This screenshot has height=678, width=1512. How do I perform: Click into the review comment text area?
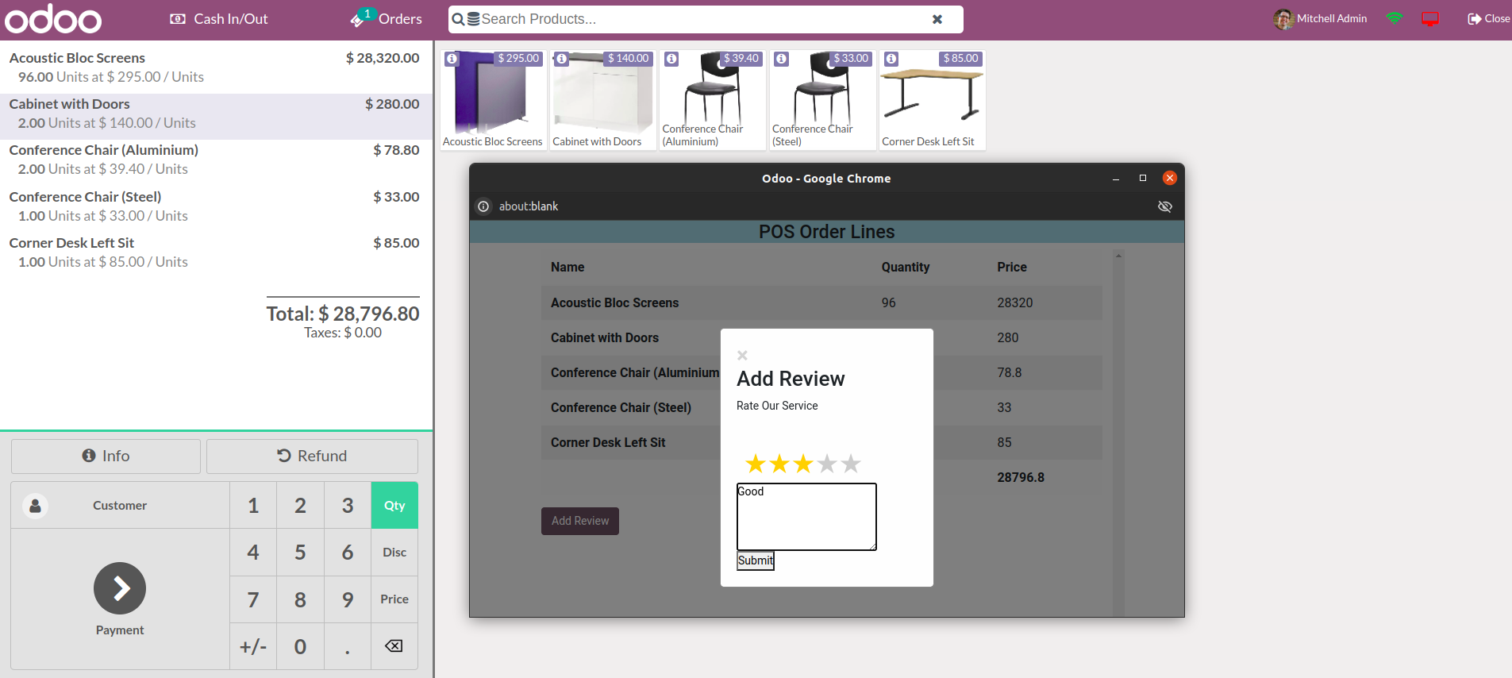tap(806, 517)
